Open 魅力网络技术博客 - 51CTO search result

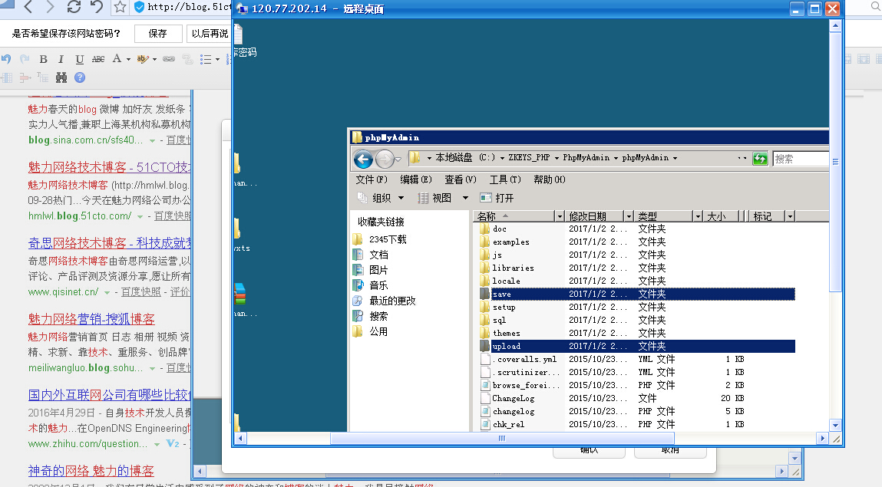(x=110, y=167)
